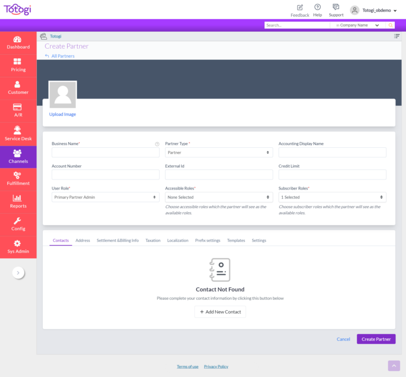Switch to the Taxation tab

[x=153, y=240]
